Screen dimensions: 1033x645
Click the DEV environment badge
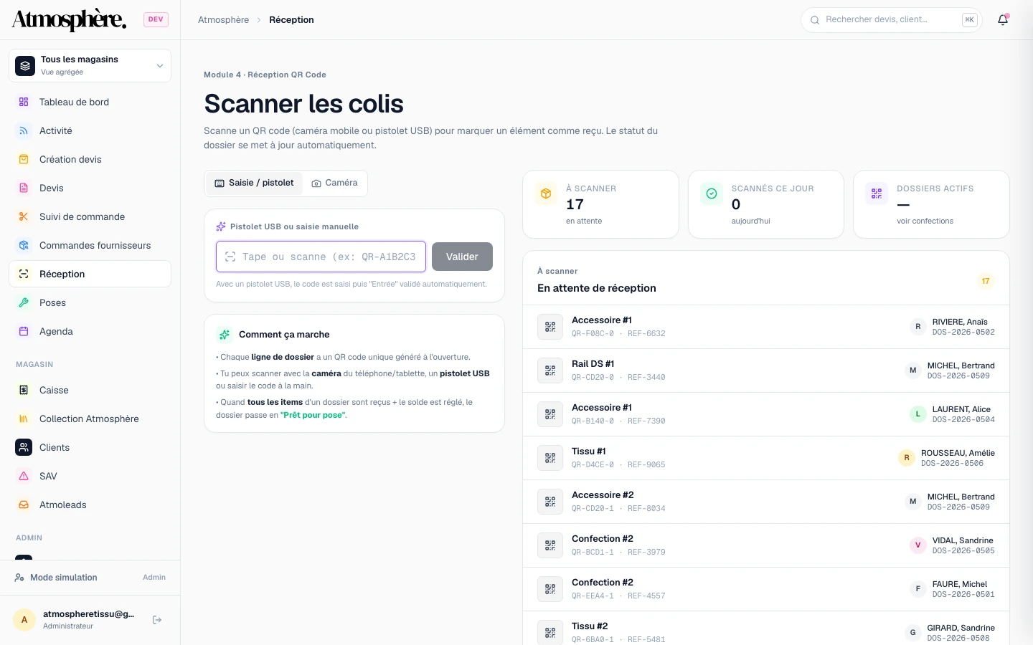click(x=156, y=19)
